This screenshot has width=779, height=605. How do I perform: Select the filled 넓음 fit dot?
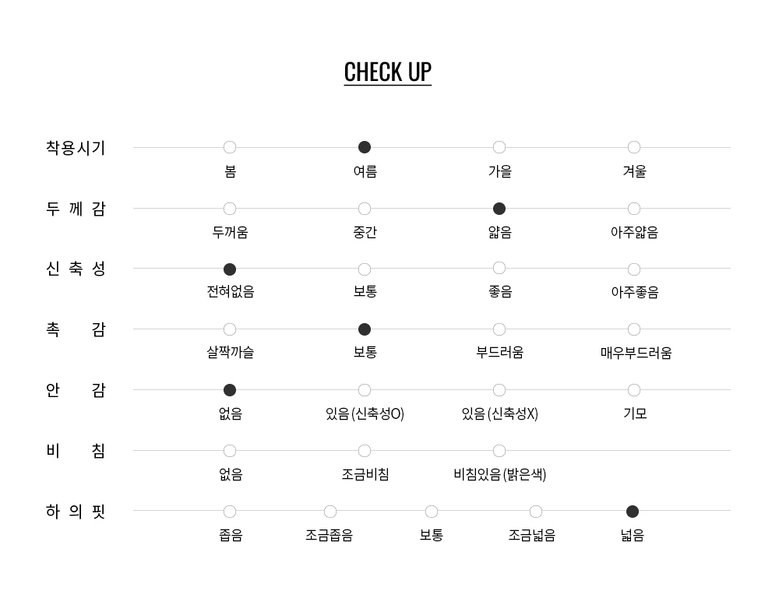633,512
